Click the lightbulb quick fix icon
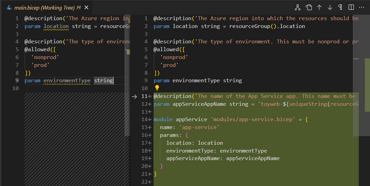Image resolution: width=370 pixels, height=186 pixels. click(x=157, y=88)
